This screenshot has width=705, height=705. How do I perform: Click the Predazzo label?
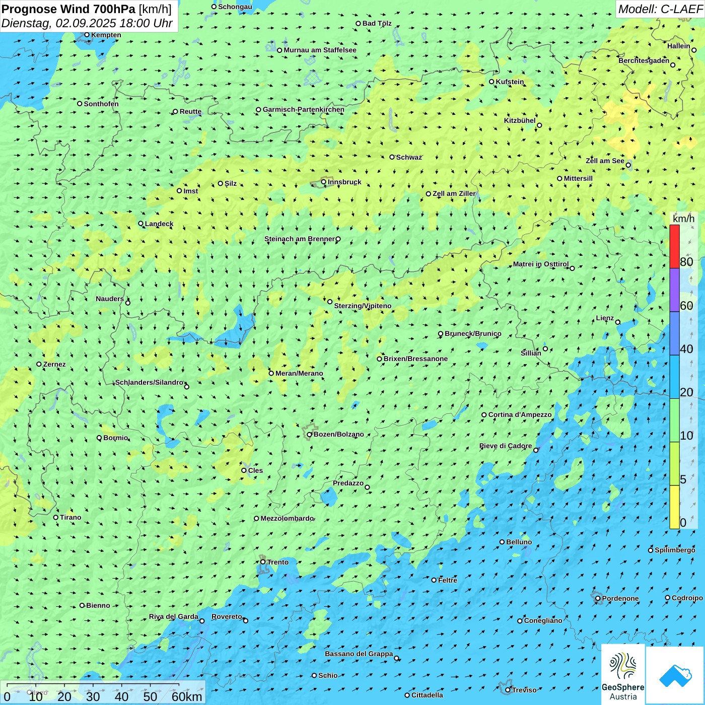[348, 483]
